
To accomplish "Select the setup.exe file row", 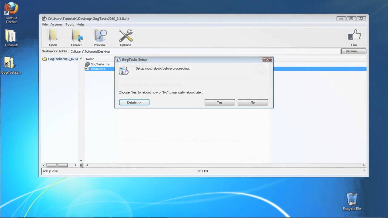I will coord(226,69).
